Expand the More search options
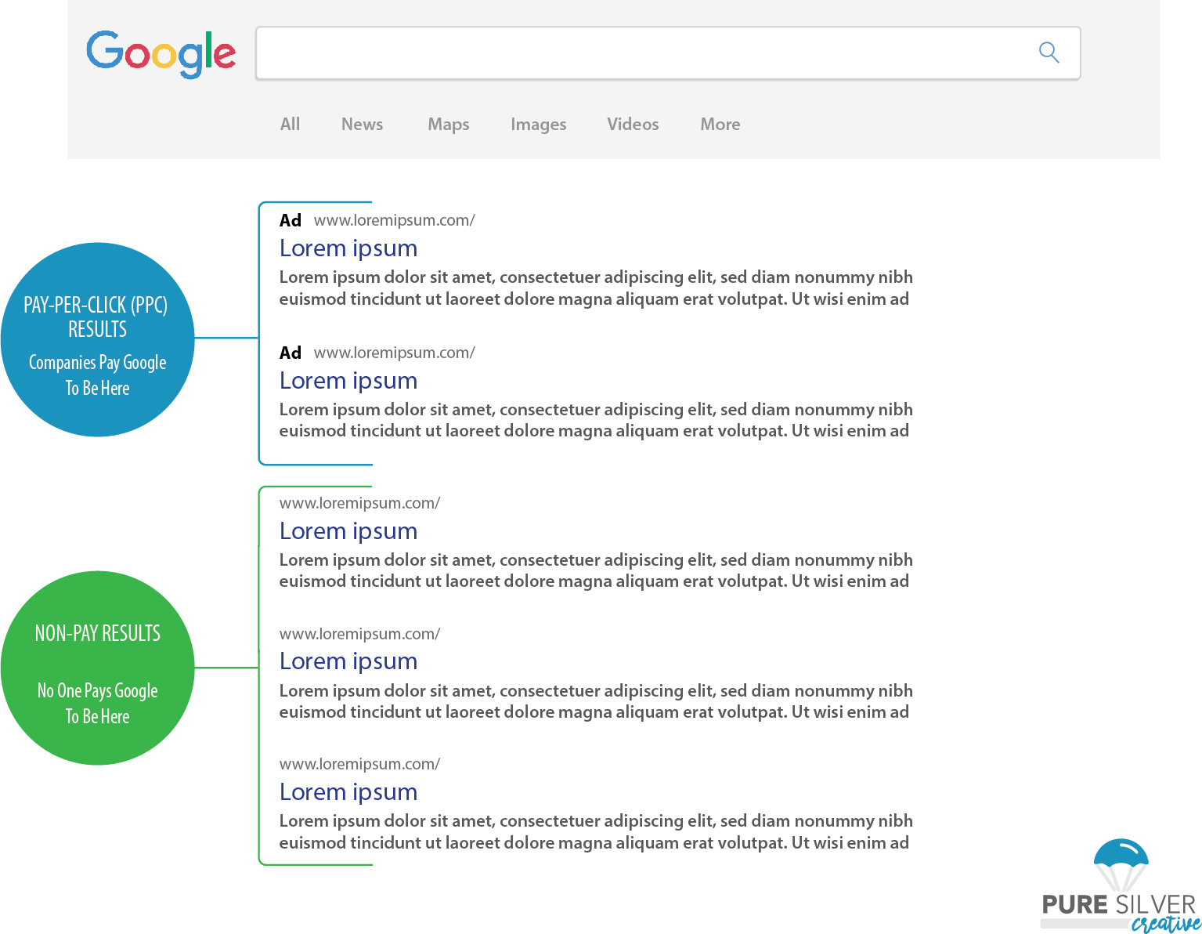Viewport: 1202px width, 934px height. click(720, 124)
